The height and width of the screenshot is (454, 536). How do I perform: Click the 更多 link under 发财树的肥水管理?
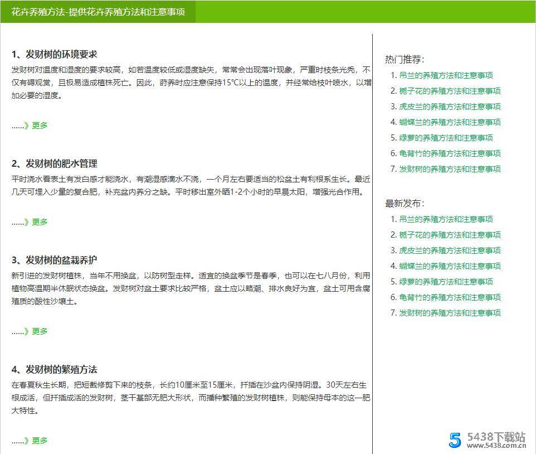click(x=39, y=221)
